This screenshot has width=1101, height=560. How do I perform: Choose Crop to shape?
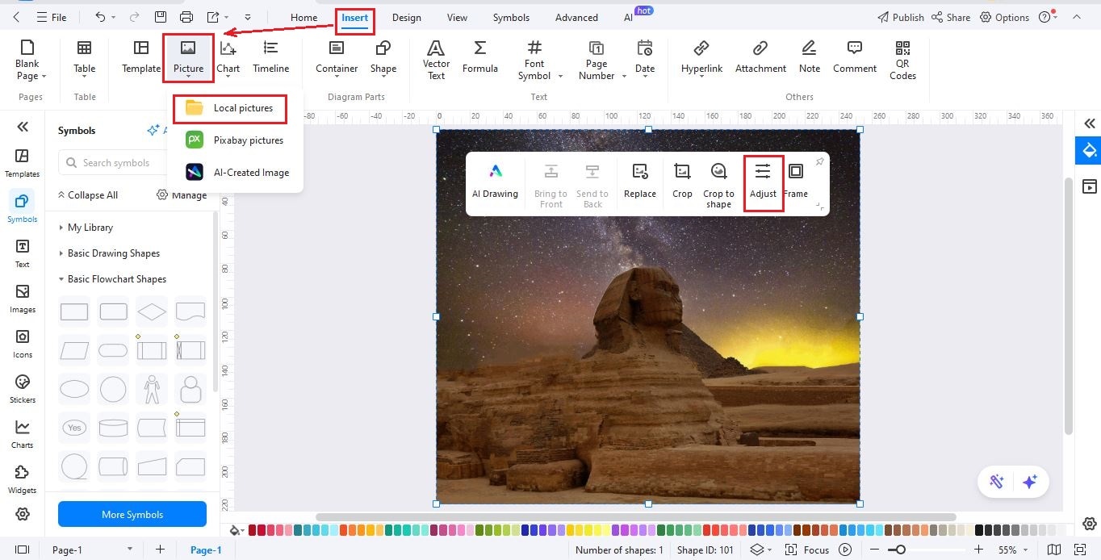[x=718, y=186]
